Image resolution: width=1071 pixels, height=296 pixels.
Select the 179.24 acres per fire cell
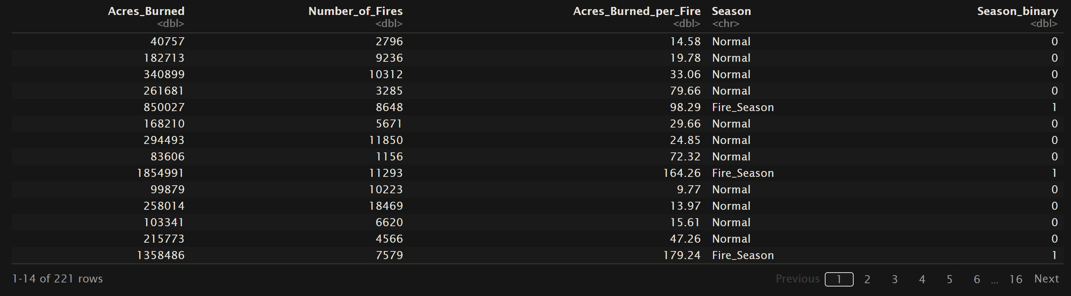click(682, 255)
